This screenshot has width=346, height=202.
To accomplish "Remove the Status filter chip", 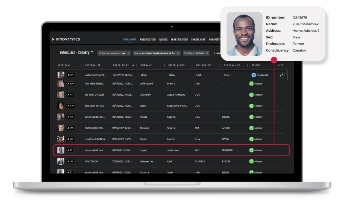I will click(x=178, y=53).
